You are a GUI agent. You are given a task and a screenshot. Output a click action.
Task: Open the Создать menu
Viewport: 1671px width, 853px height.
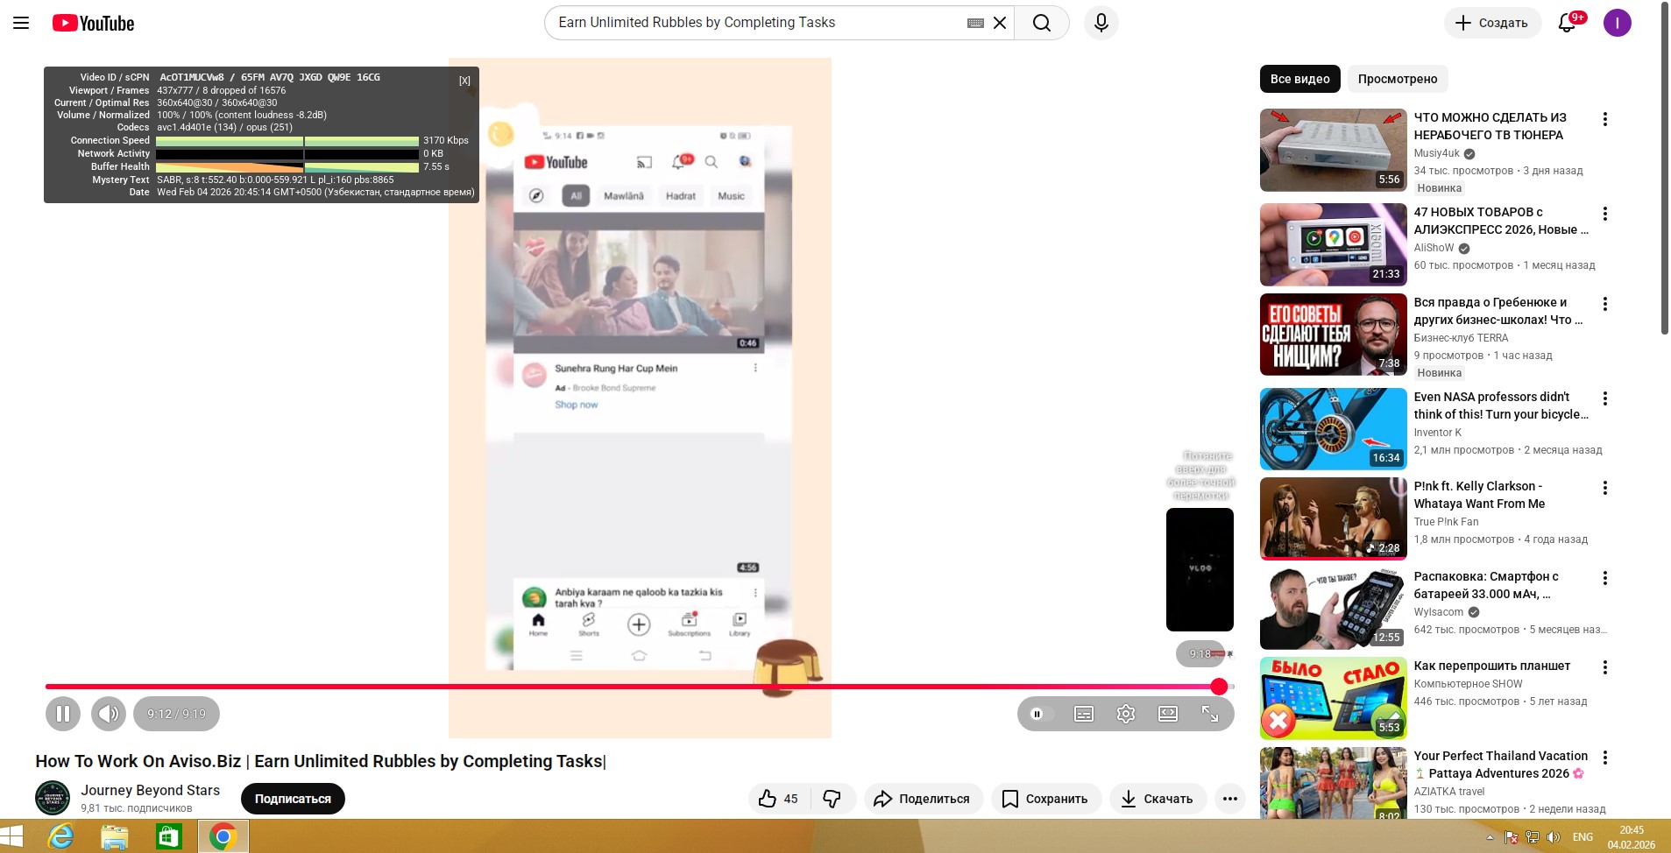tap(1491, 23)
